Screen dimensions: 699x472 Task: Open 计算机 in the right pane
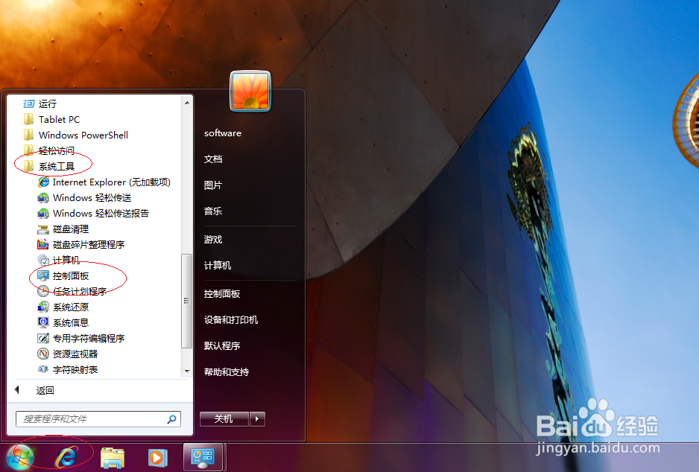pos(218,265)
